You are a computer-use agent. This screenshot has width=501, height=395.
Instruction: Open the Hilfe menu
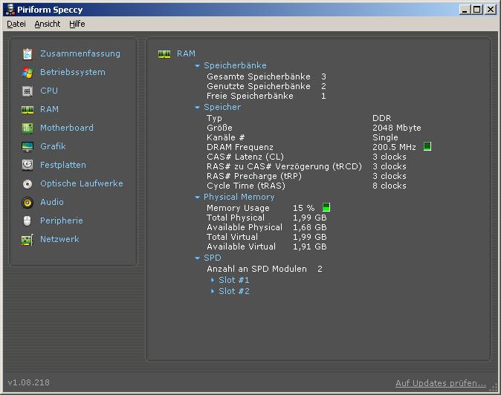(x=77, y=24)
